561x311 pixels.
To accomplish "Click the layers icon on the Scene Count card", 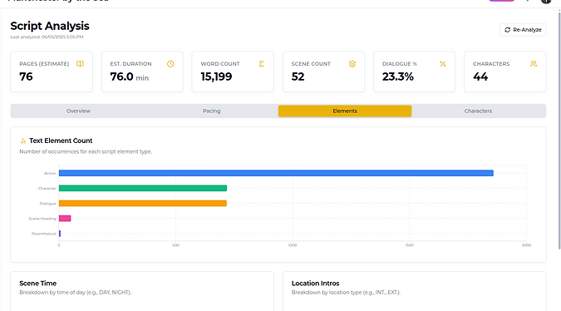I will pos(352,64).
